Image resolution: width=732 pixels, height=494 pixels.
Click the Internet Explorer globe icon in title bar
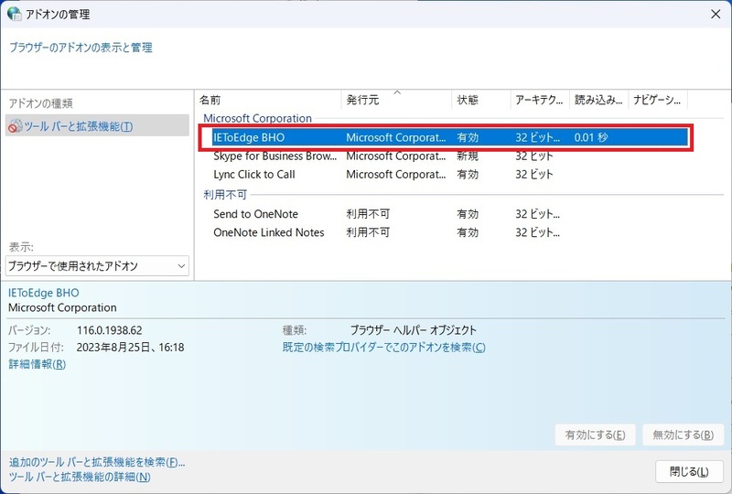15,14
